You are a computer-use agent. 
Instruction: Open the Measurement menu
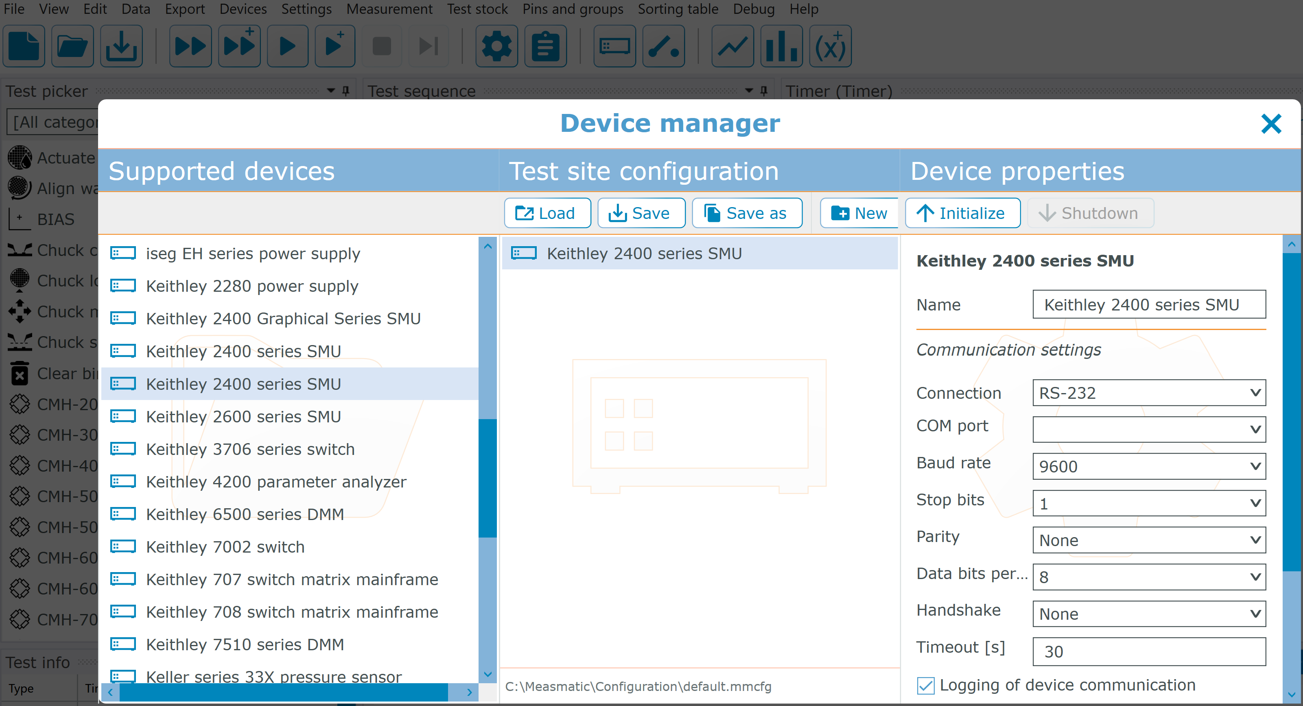pos(389,9)
